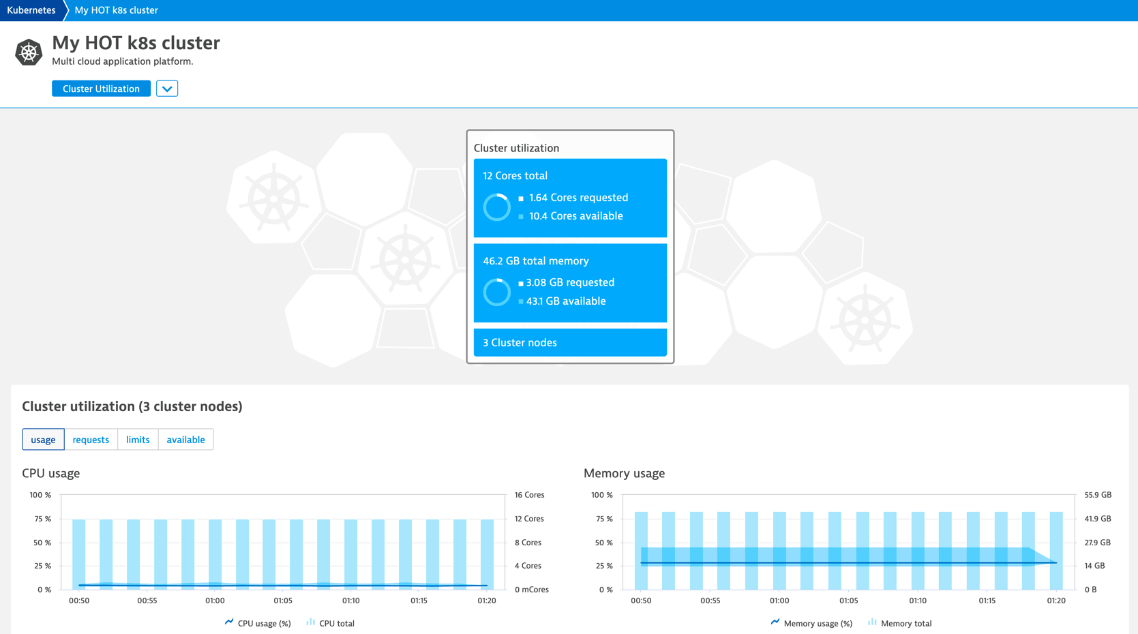Toggle the Memory usage (%) legend icon
Screen dimensions: 1138x634
point(775,622)
